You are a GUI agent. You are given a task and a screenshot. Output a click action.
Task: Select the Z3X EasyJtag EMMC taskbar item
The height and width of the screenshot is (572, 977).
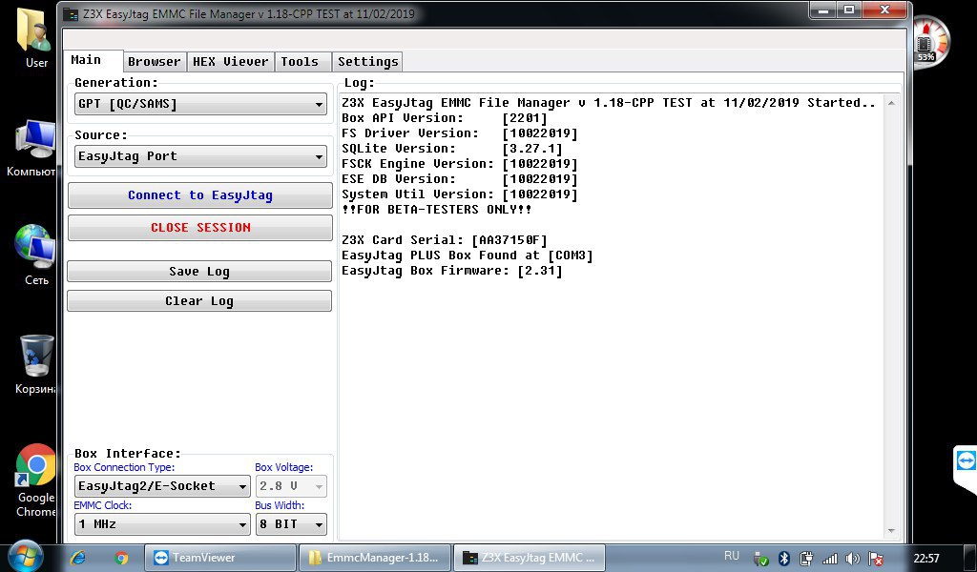(529, 558)
